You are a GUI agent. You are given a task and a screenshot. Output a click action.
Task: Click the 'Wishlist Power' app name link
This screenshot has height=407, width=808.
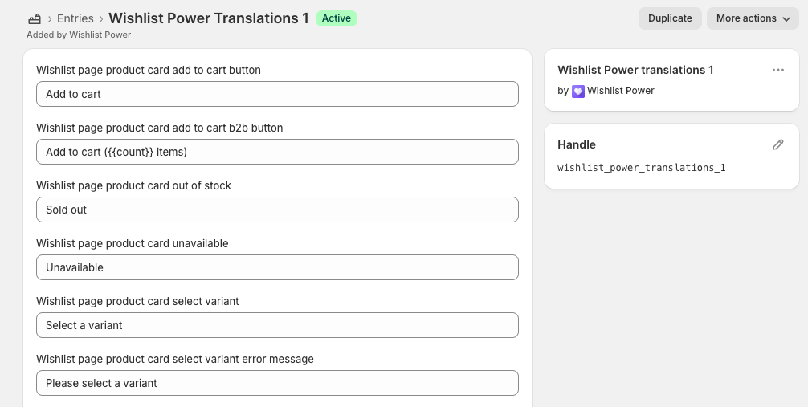click(620, 91)
